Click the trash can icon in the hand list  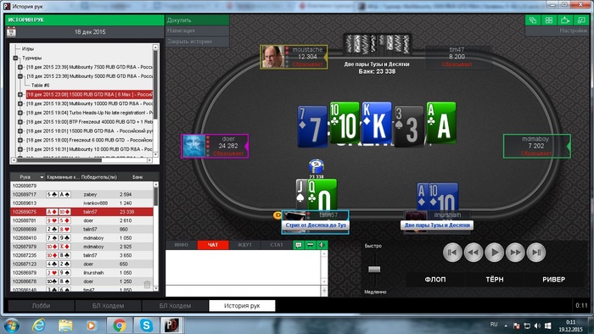[x=147, y=284]
